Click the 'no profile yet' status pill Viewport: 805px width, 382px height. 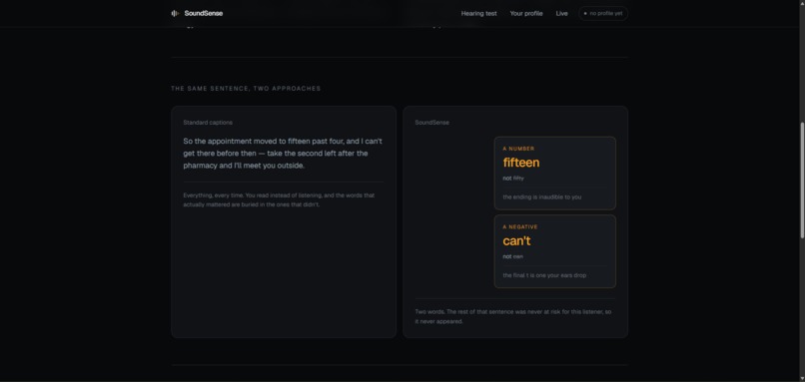[x=602, y=13]
